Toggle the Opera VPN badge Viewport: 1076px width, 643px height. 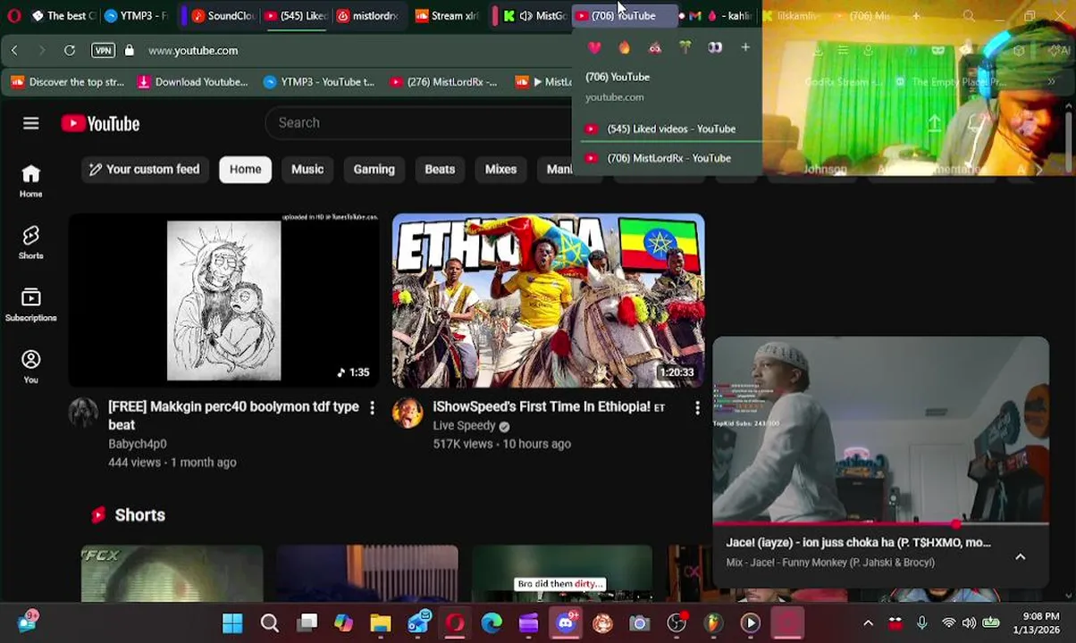coord(103,50)
